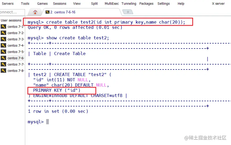Click the '1 row in set (0.00 sec)' line
The width and height of the screenshot is (231, 145).
pos(58,111)
